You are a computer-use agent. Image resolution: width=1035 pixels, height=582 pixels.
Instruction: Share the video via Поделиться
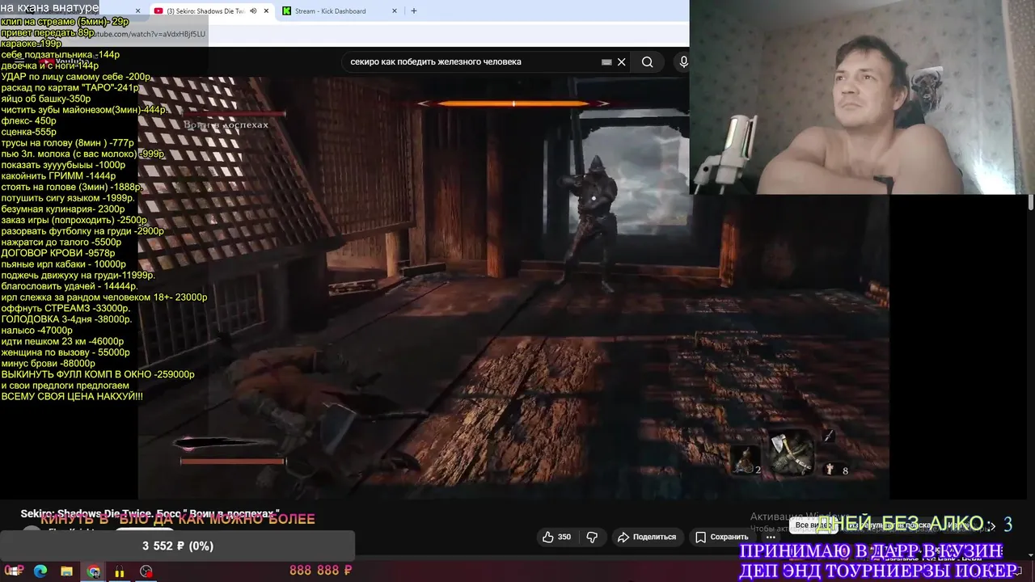[x=646, y=537]
